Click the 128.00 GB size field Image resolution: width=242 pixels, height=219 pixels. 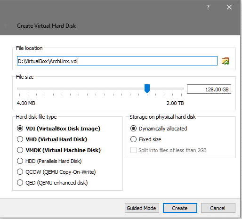[x=209, y=89]
